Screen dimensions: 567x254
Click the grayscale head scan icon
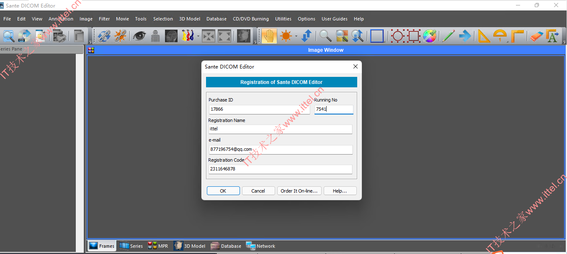click(x=171, y=36)
